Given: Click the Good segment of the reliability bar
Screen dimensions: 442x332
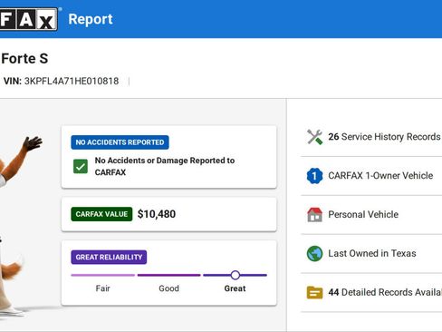Looking at the screenshot, I should click(169, 275).
